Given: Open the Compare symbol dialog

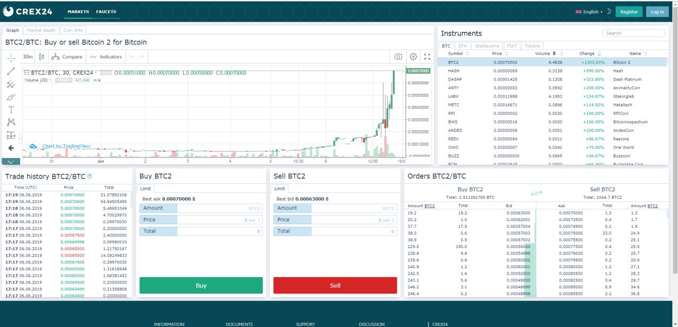Looking at the screenshot, I should [x=67, y=57].
